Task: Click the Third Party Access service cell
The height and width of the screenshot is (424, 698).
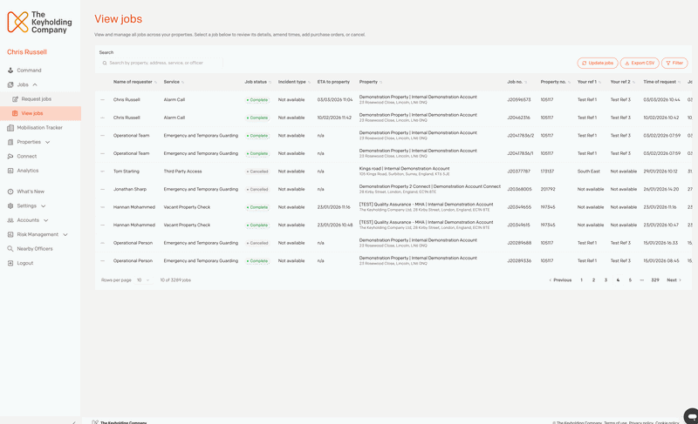Action: [182, 172]
